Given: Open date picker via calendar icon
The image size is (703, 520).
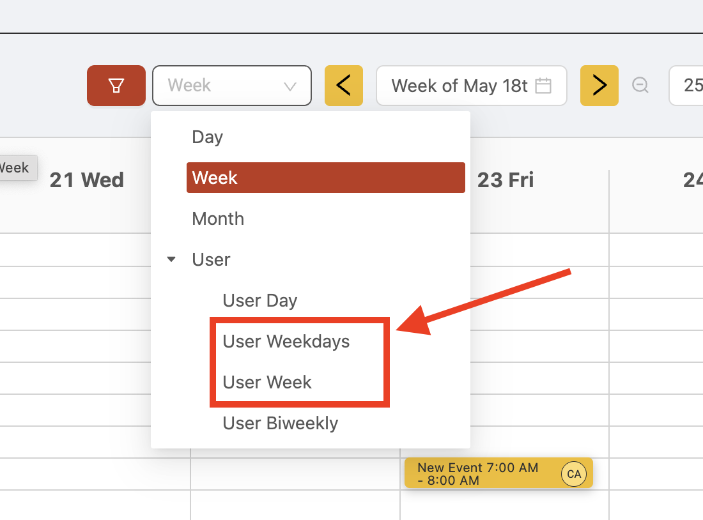Looking at the screenshot, I should (543, 86).
